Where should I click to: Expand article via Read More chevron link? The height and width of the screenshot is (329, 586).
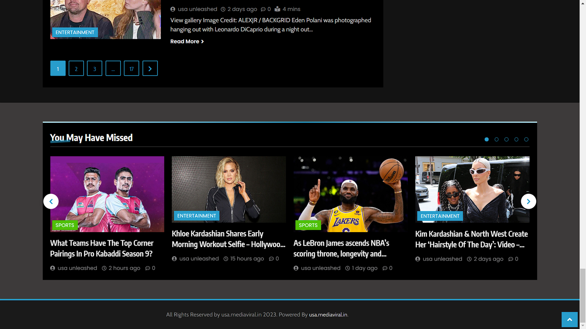click(x=187, y=42)
